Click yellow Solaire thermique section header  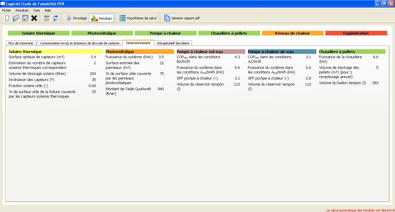[x=56, y=52]
